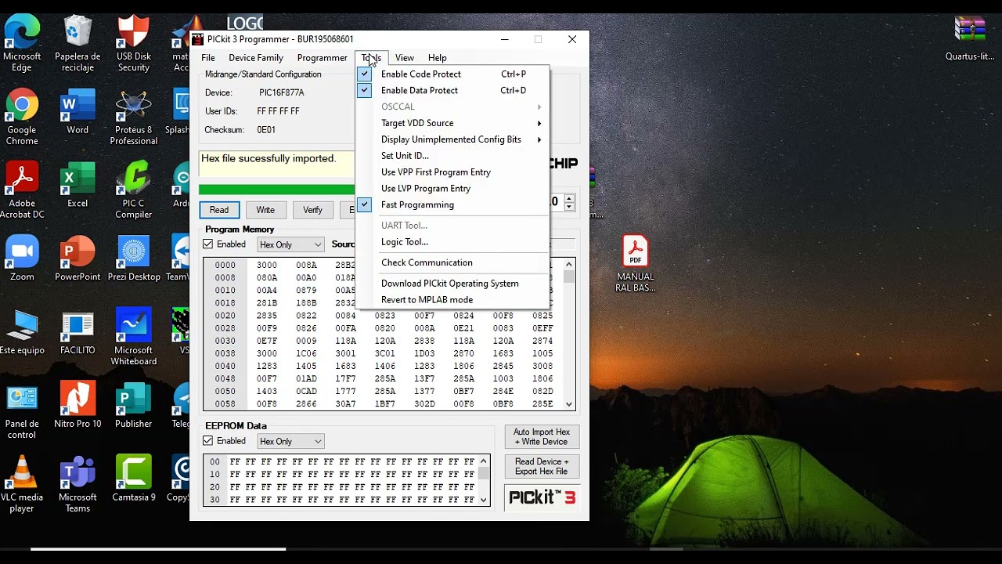Choose Use VPP First Program Entry
This screenshot has height=564, width=1002.
(452, 172)
